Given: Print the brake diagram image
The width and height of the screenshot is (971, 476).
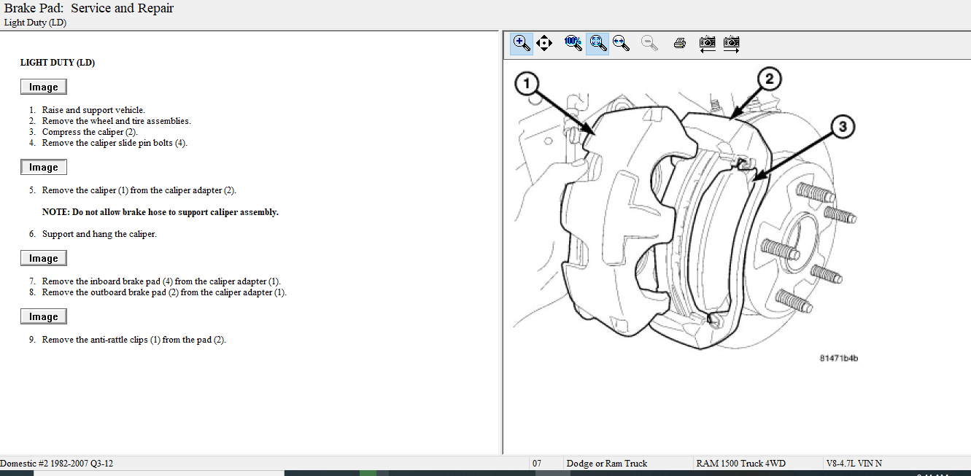Looking at the screenshot, I should click(x=680, y=43).
